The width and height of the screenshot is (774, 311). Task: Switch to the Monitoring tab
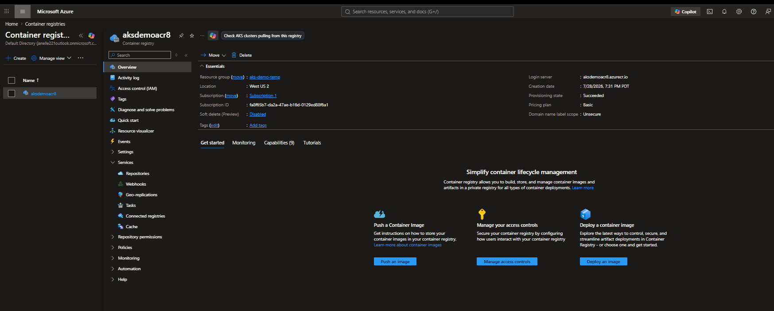pos(244,143)
